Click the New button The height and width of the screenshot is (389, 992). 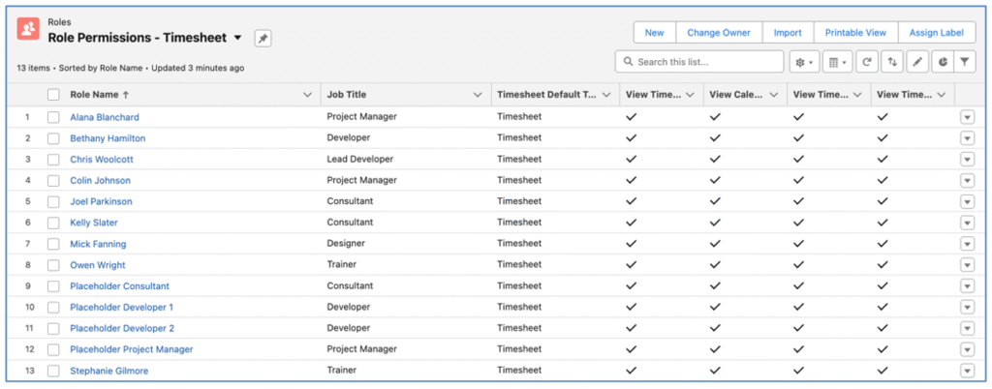click(655, 33)
